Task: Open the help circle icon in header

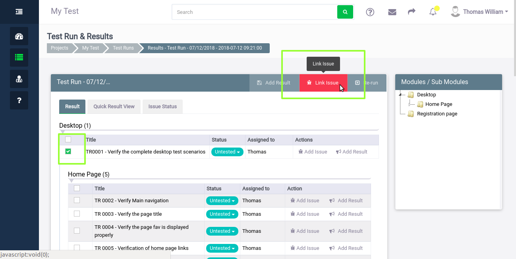Action: click(370, 12)
